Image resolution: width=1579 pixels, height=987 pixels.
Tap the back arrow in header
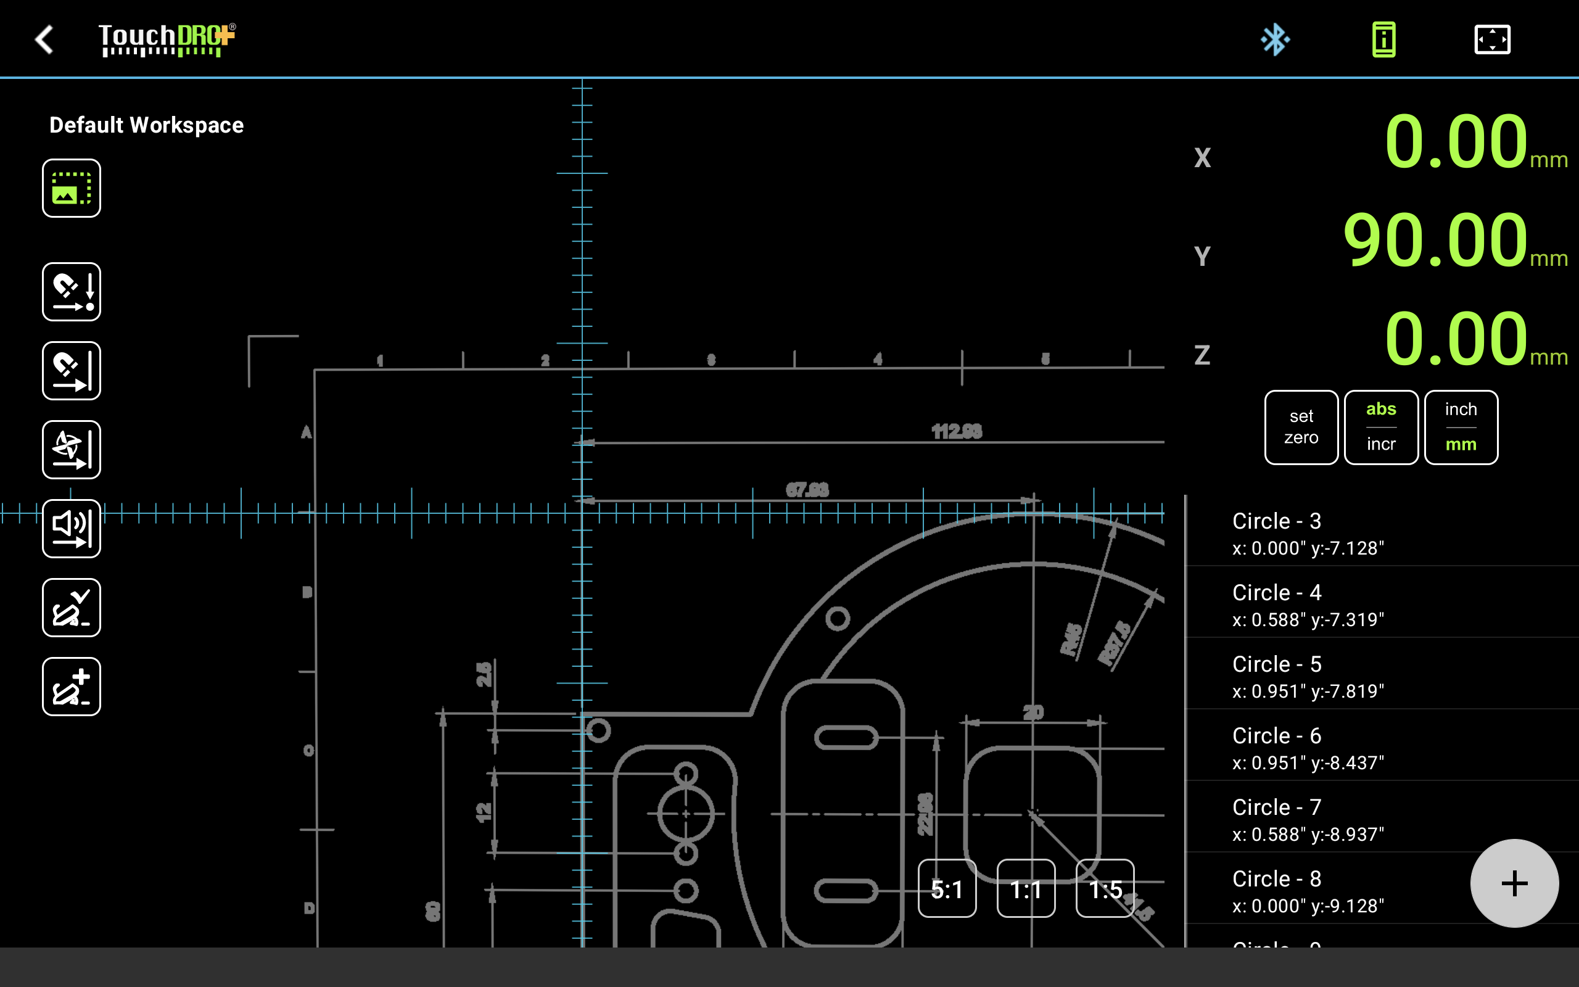click(x=44, y=39)
